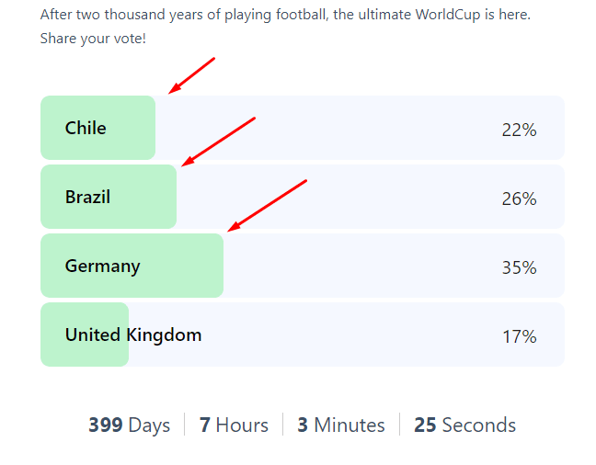The image size is (596, 465).
Task: Select the Chile poll option
Action: coord(303,128)
